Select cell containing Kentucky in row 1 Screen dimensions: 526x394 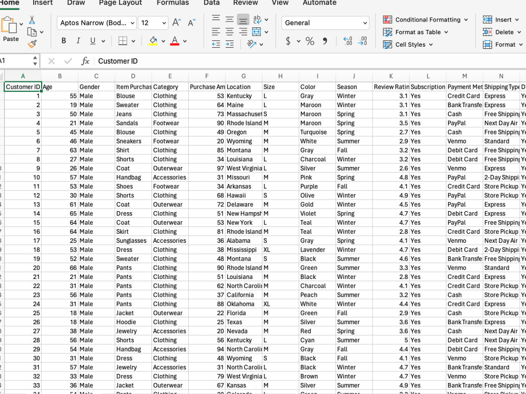click(x=244, y=96)
